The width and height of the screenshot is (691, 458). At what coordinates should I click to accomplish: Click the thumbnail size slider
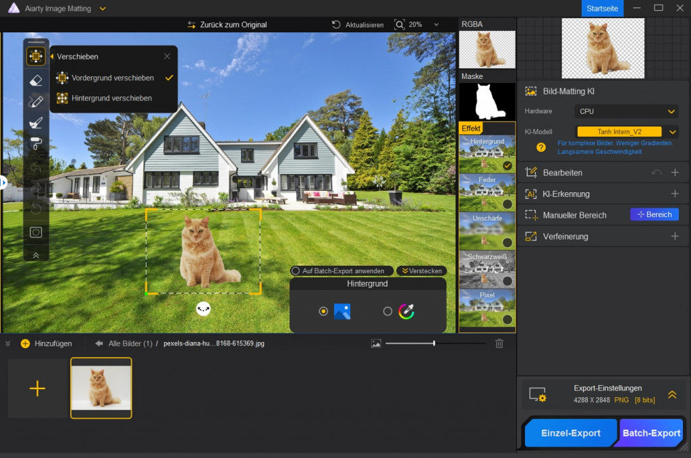click(x=434, y=343)
